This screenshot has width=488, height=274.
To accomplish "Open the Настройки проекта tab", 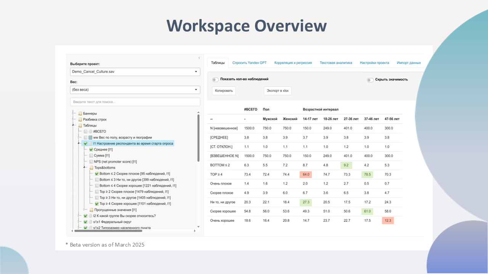I will [374, 63].
